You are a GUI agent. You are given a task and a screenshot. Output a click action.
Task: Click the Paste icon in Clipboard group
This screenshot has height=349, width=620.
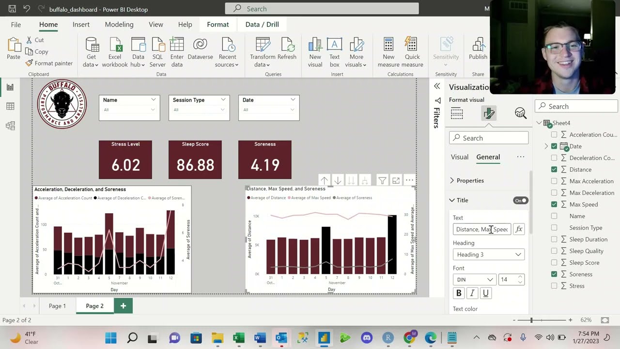pyautogui.click(x=14, y=45)
